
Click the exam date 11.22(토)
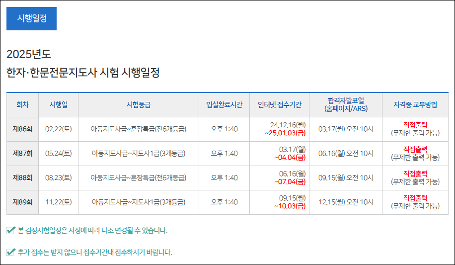coord(58,202)
